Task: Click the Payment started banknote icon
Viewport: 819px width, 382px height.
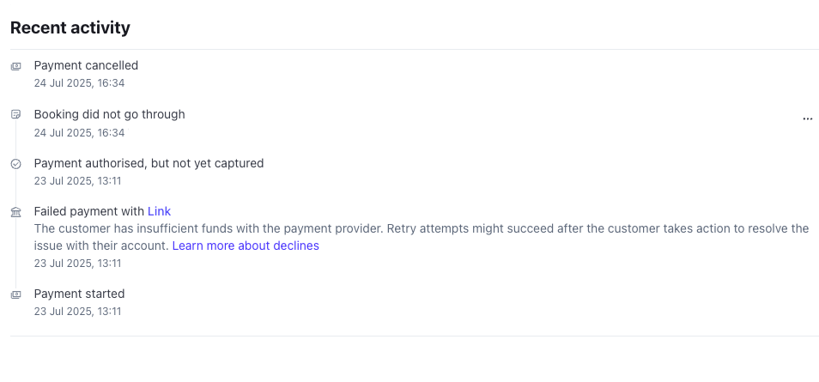Action: [x=16, y=294]
